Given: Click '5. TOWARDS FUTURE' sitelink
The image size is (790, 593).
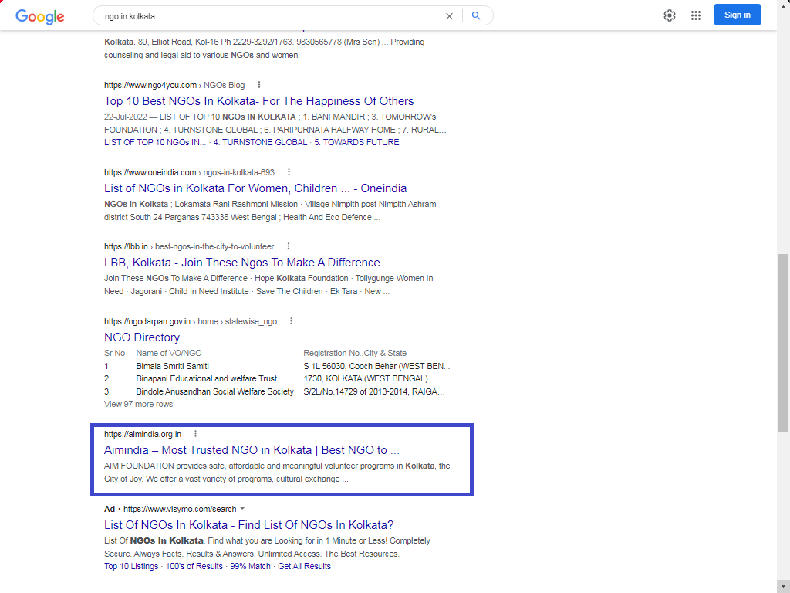Looking at the screenshot, I should click(356, 142).
